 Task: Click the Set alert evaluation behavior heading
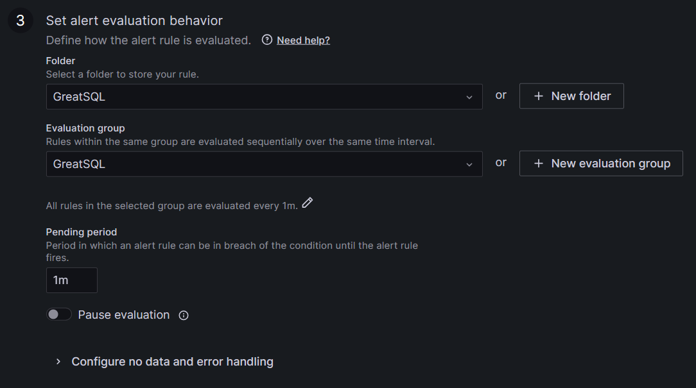click(x=134, y=21)
